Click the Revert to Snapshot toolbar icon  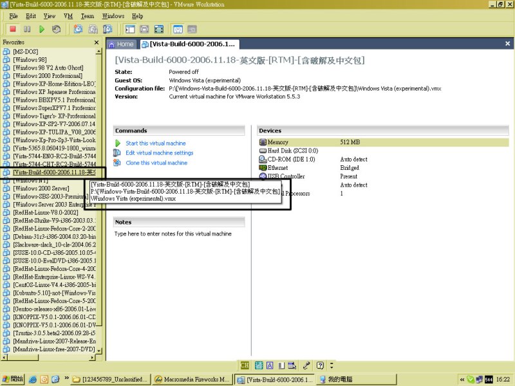[93, 29]
